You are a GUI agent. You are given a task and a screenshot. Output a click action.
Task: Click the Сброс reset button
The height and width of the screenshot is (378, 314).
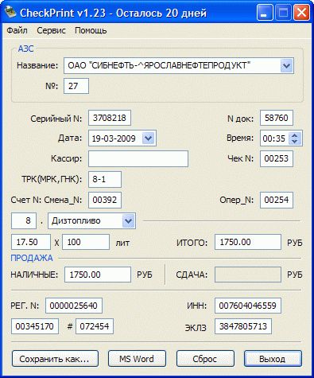pyautogui.click(x=205, y=359)
